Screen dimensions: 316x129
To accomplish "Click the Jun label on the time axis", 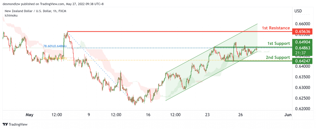I will click(288, 115).
